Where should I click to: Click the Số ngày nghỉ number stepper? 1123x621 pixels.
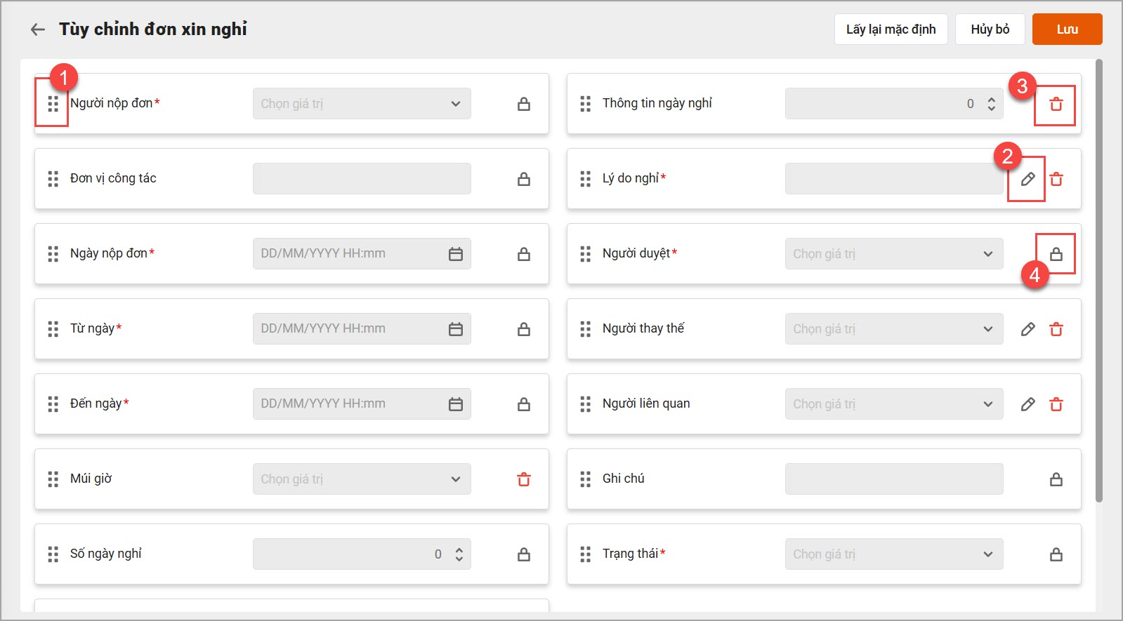pyautogui.click(x=459, y=554)
